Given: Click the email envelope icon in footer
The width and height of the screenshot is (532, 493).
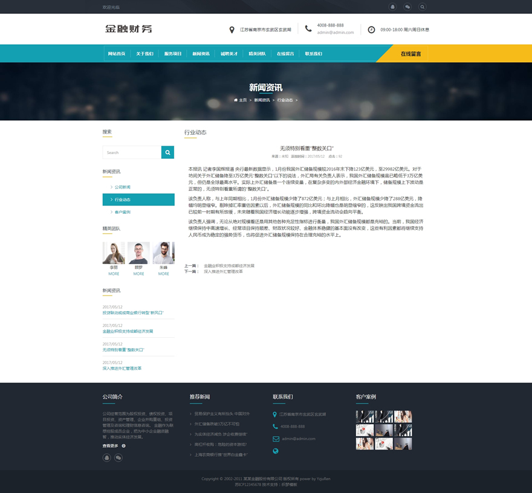Looking at the screenshot, I should click(276, 439).
